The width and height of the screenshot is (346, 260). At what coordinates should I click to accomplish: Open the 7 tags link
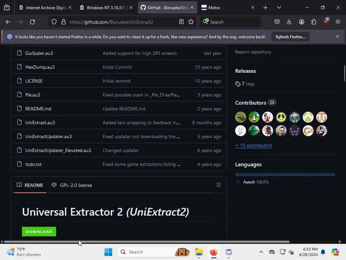[x=245, y=84]
